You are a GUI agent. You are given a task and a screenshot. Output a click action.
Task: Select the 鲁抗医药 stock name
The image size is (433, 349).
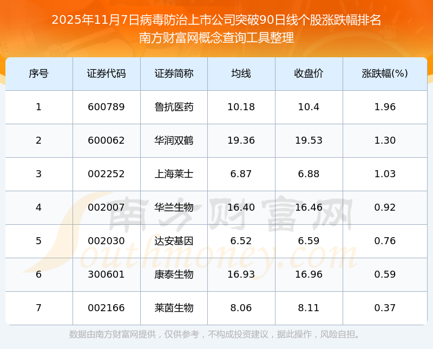(174, 107)
